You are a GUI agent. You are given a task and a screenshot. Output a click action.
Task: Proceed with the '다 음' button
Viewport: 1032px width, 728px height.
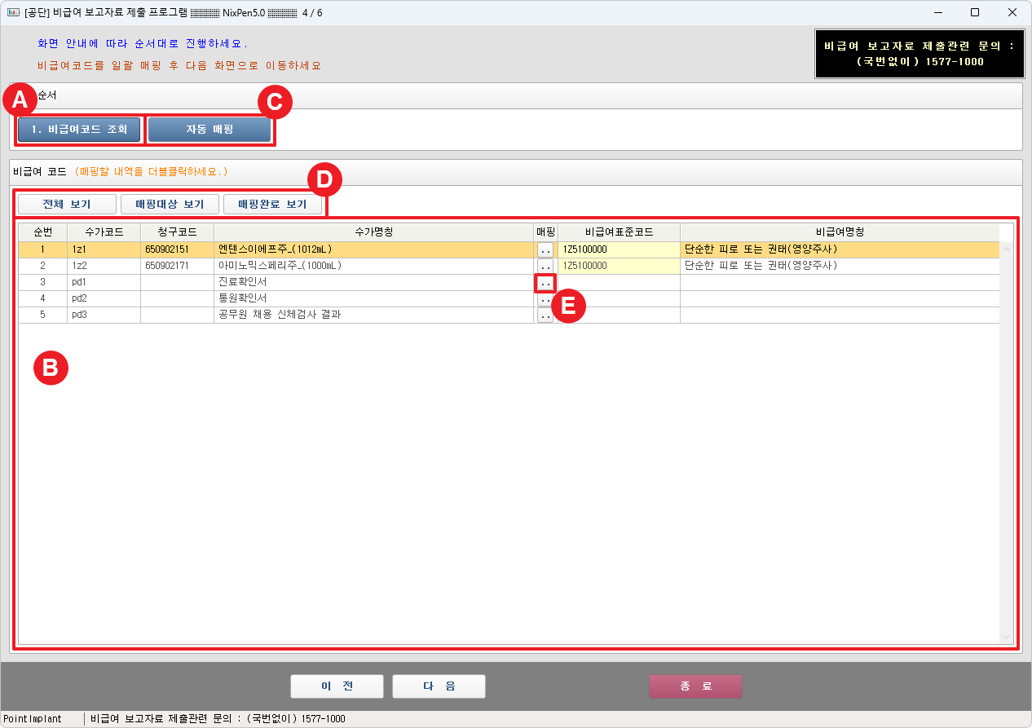coord(439,686)
